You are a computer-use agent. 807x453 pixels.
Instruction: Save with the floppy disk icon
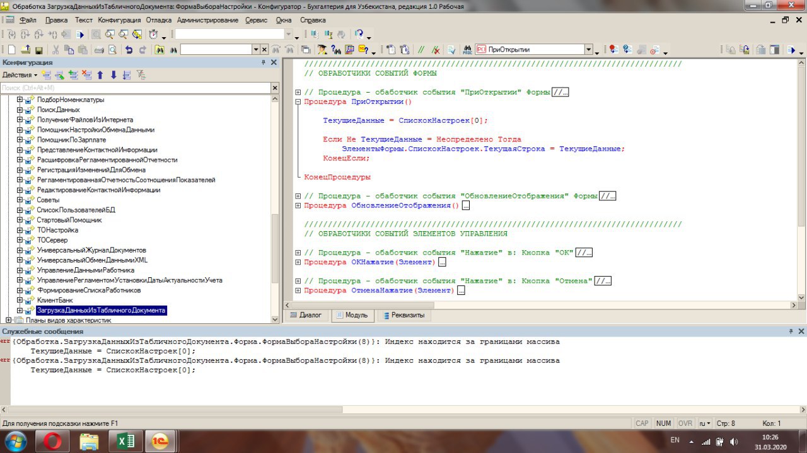click(x=38, y=50)
